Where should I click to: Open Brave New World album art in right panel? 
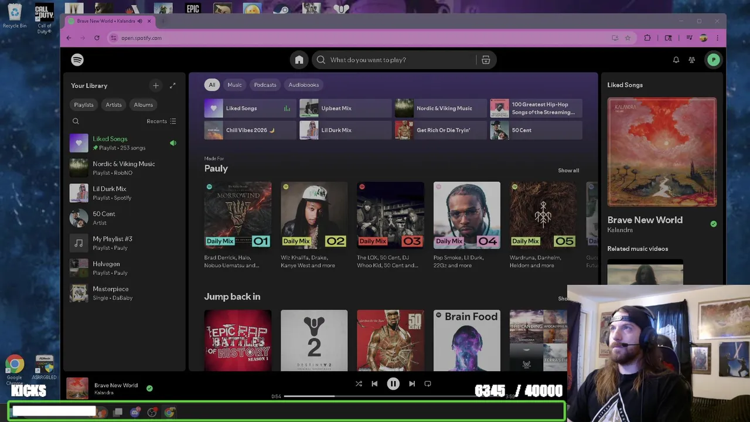point(662,152)
